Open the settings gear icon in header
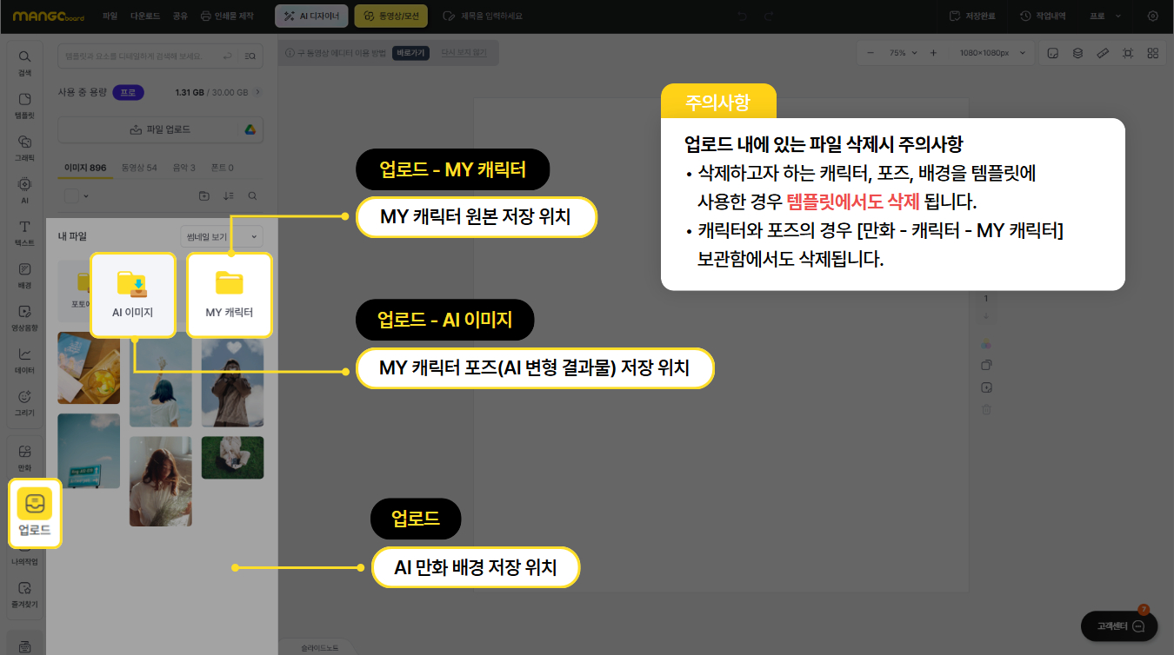Image resolution: width=1174 pixels, height=655 pixels. click(1153, 16)
